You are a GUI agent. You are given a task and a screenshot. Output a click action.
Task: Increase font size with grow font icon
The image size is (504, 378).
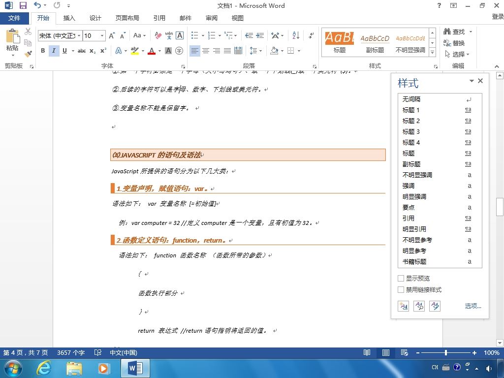[x=112, y=35]
